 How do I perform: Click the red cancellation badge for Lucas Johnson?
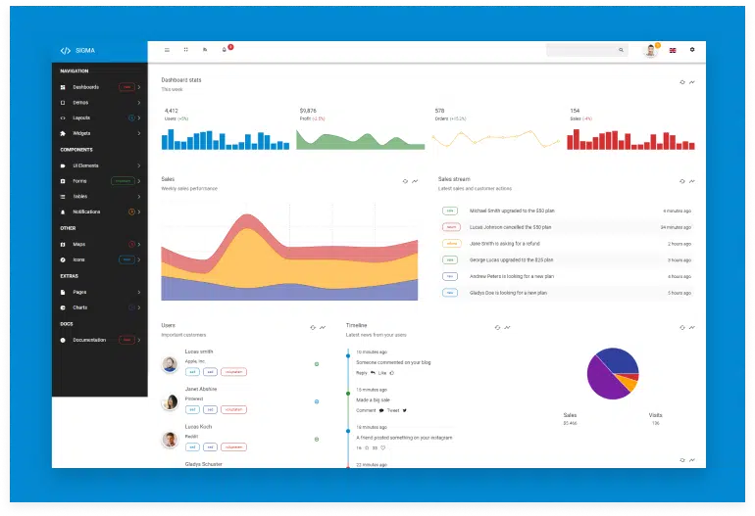point(451,227)
